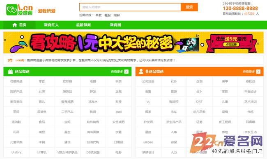Screen dimensions: 267x159
Task: Open the 最新微商 navigation tab
Action: [83, 25]
